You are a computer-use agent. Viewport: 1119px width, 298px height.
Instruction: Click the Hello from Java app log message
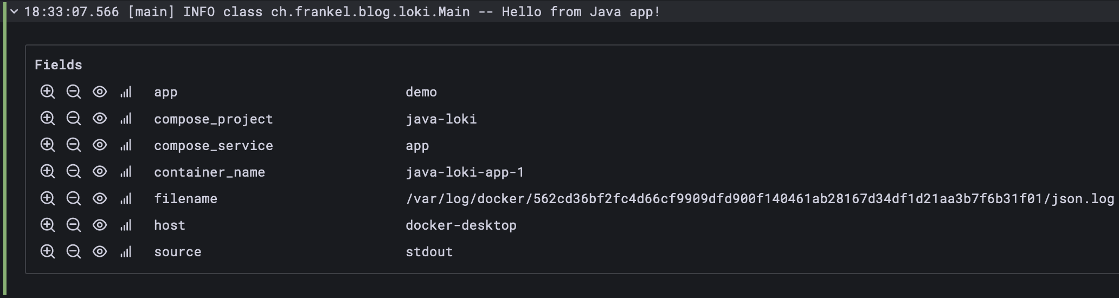click(580, 12)
